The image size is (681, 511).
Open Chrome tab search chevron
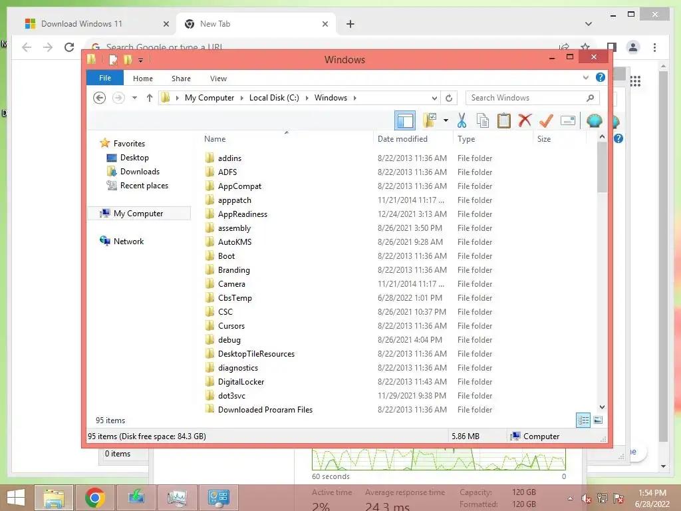588,24
